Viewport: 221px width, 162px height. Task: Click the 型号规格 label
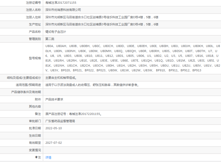pyautogui.click(x=35, y=58)
